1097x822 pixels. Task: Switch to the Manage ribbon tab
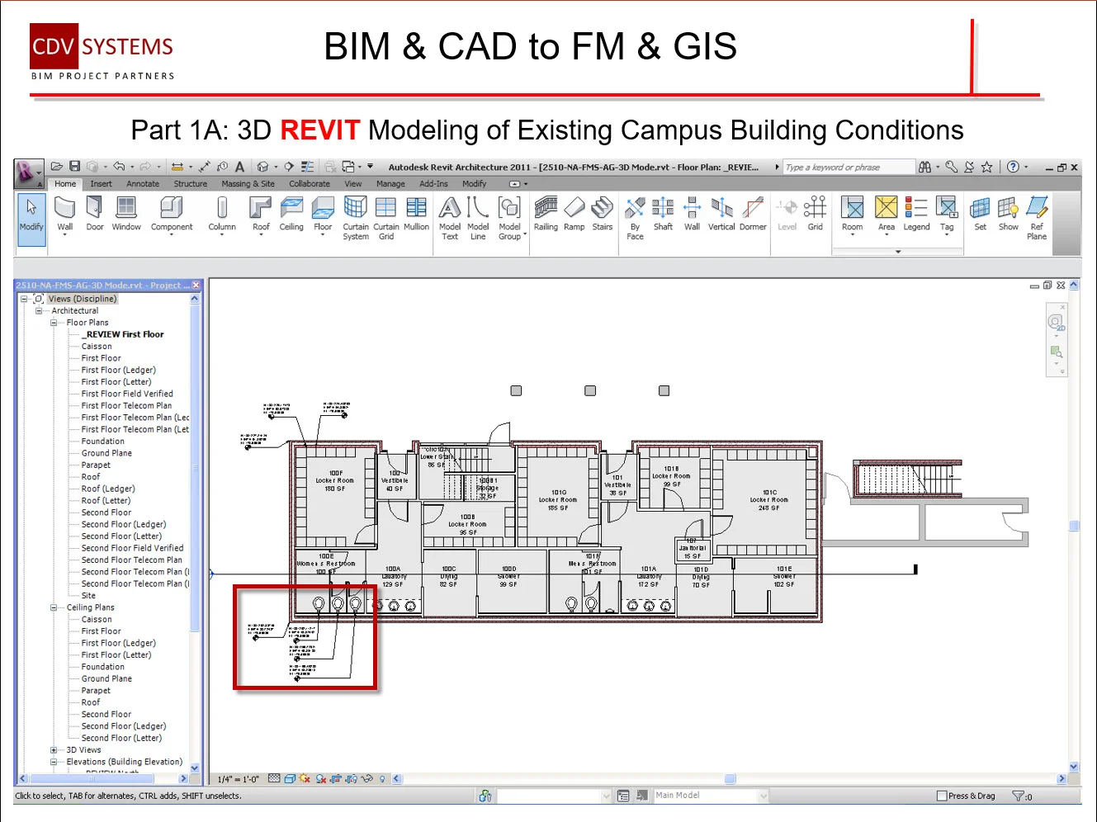tap(390, 184)
